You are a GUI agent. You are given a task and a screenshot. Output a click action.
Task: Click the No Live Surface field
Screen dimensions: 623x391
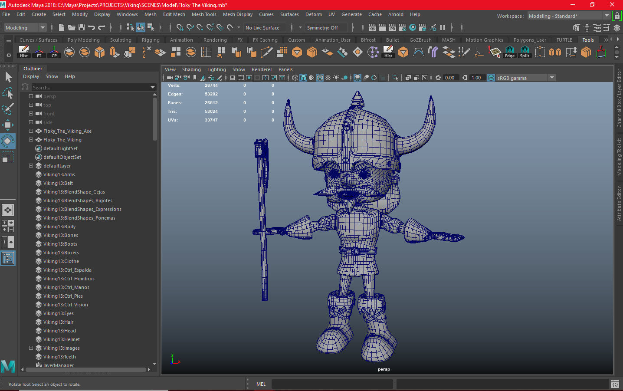point(264,28)
